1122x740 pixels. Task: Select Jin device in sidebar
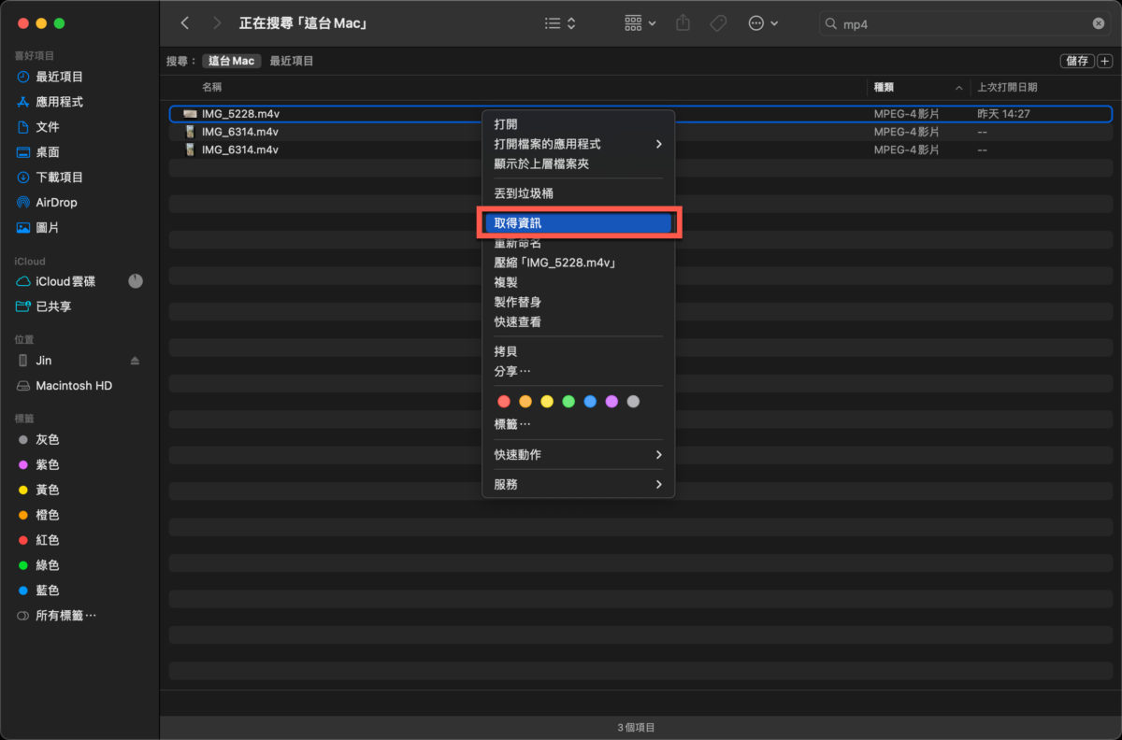[44, 361]
